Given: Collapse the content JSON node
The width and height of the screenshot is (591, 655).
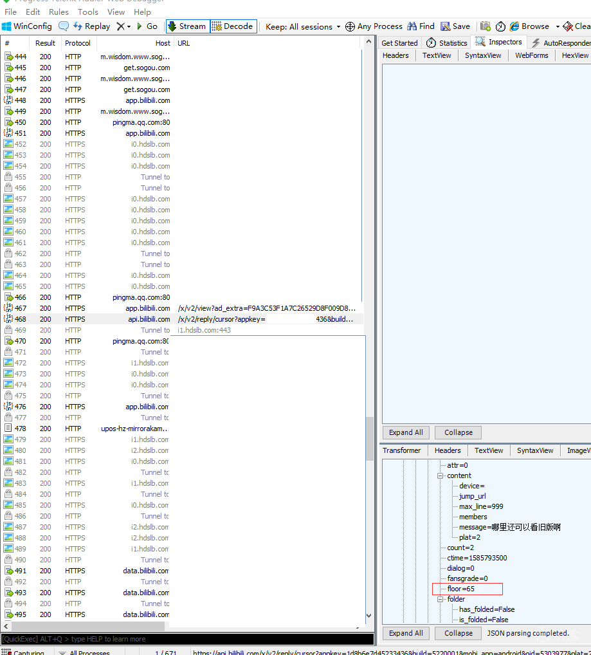Looking at the screenshot, I should click(440, 475).
